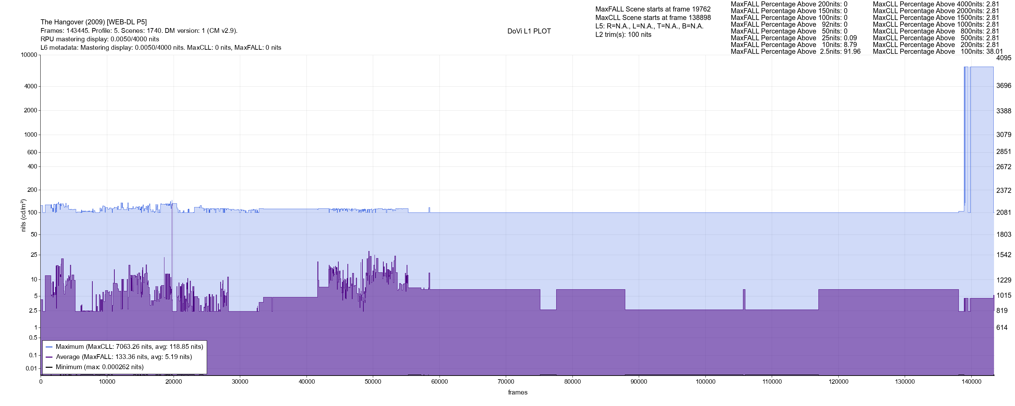
Task: Click the 'MaxFALL Scene starts at frame 19762' text
Action: (x=653, y=9)
